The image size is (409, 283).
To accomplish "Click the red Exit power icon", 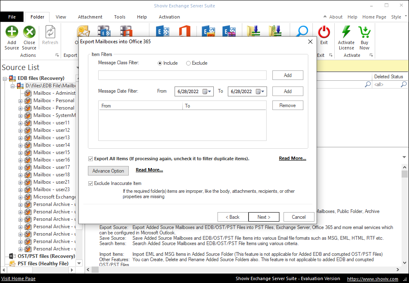I will click(324, 32).
